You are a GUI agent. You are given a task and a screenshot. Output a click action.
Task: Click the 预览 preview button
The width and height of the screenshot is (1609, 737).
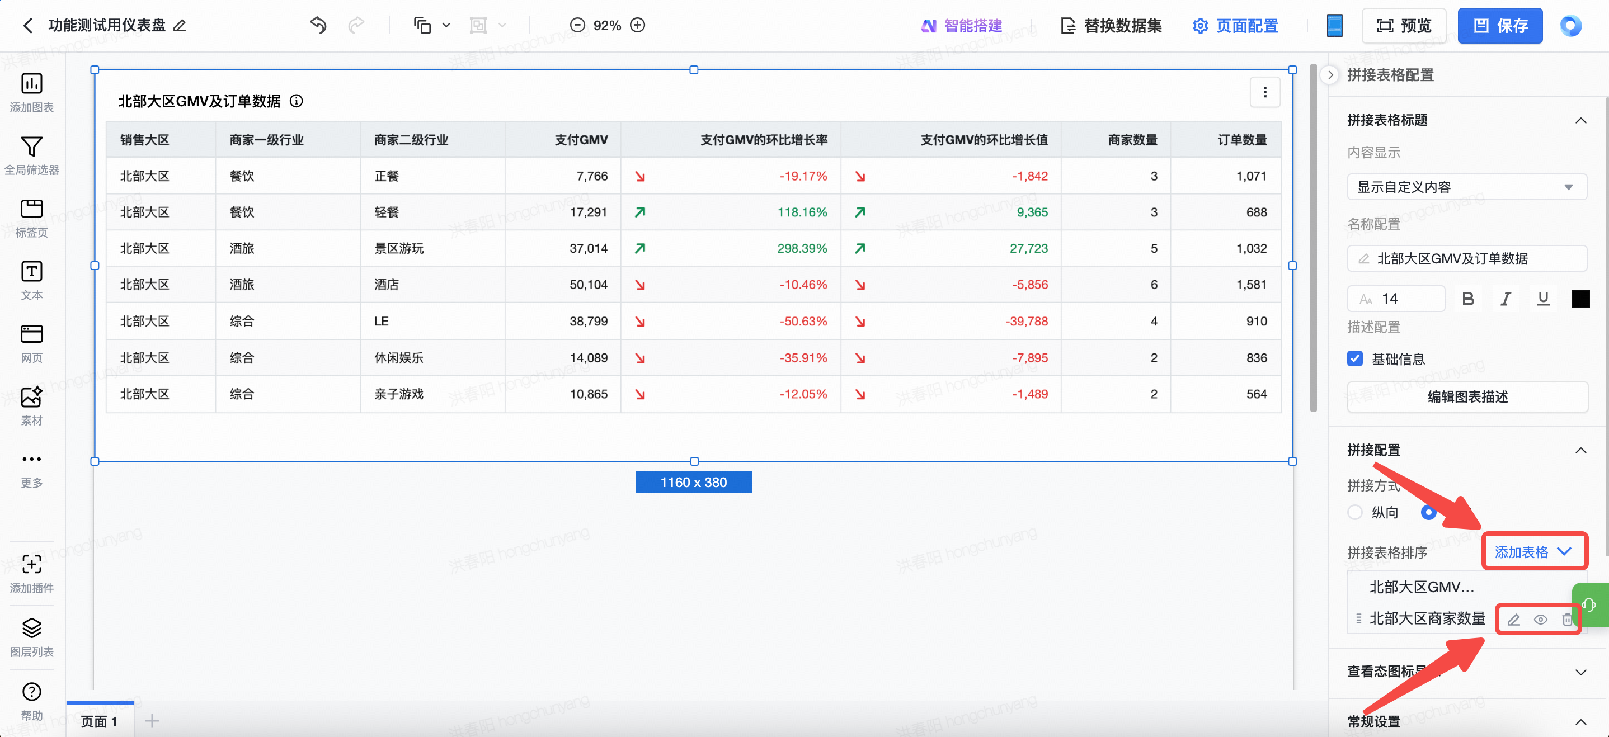[1404, 26]
